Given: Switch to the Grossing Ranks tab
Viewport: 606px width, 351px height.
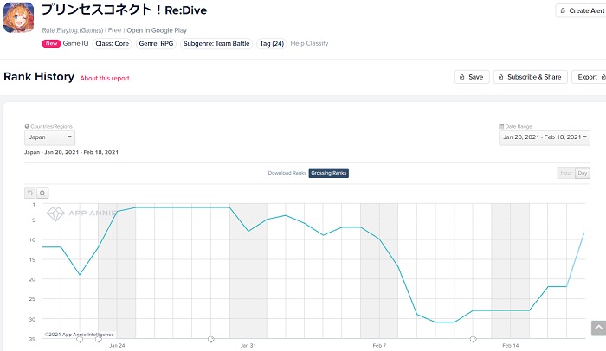Looking at the screenshot, I should [x=328, y=173].
